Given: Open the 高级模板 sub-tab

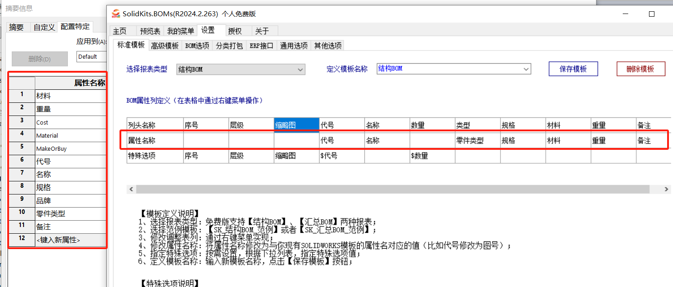Looking at the screenshot, I should tap(165, 45).
